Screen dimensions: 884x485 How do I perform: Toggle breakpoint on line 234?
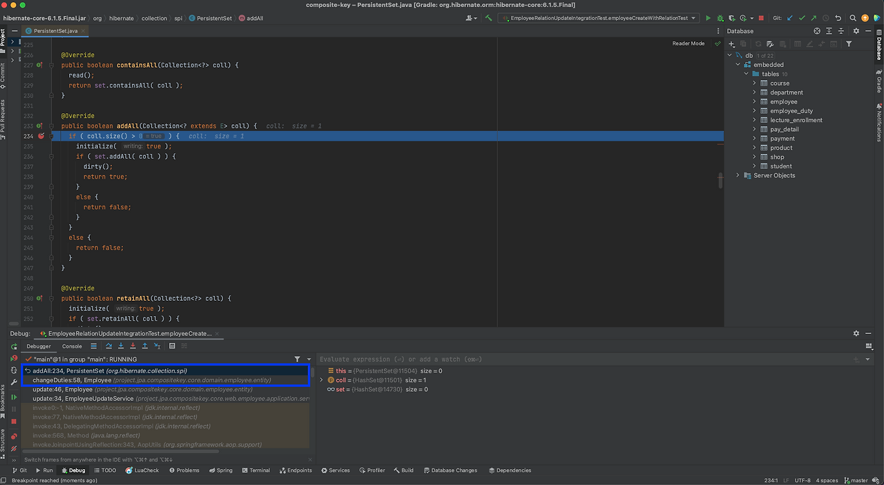point(41,137)
